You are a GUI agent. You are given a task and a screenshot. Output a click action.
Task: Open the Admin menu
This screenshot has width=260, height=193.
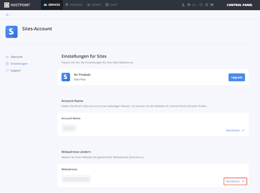point(94,5)
